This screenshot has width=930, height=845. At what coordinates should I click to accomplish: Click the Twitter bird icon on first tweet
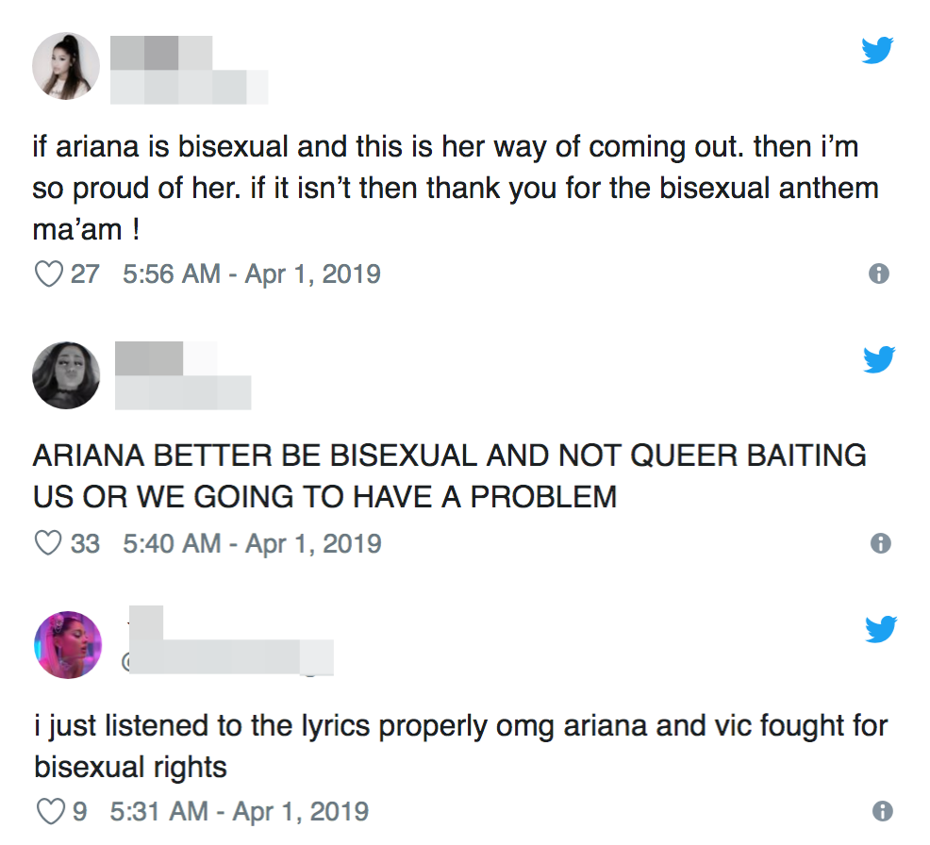[x=877, y=50]
